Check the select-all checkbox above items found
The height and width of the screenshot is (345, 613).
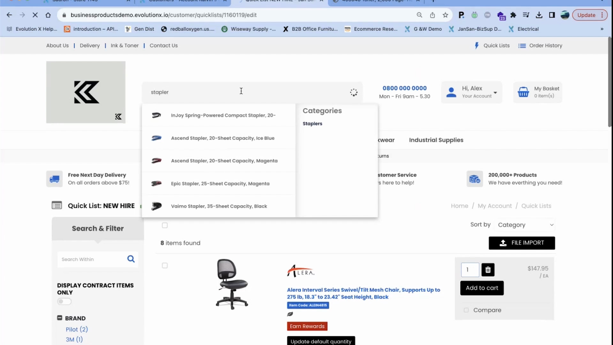click(x=165, y=226)
